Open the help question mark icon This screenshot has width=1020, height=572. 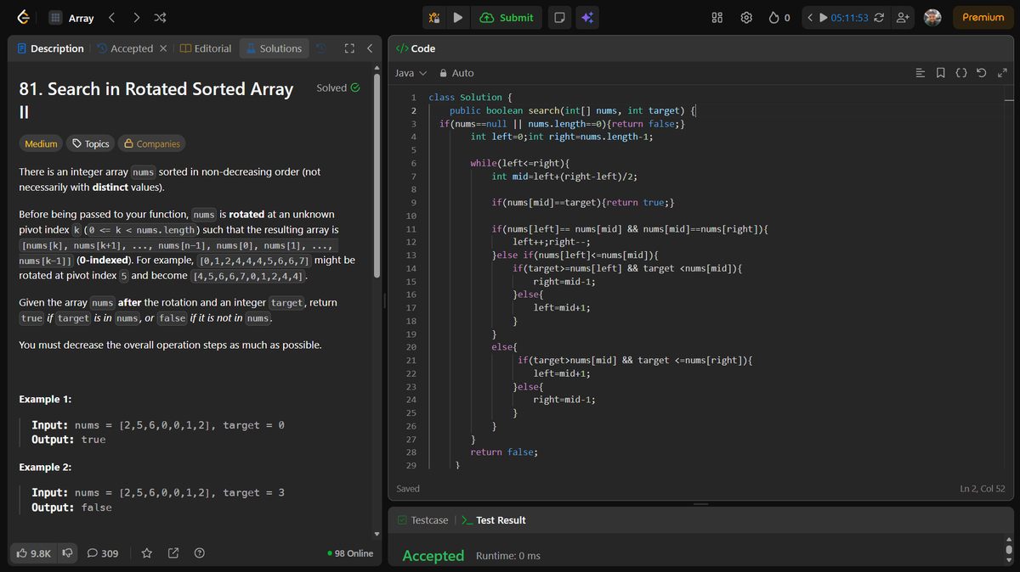[x=200, y=553]
